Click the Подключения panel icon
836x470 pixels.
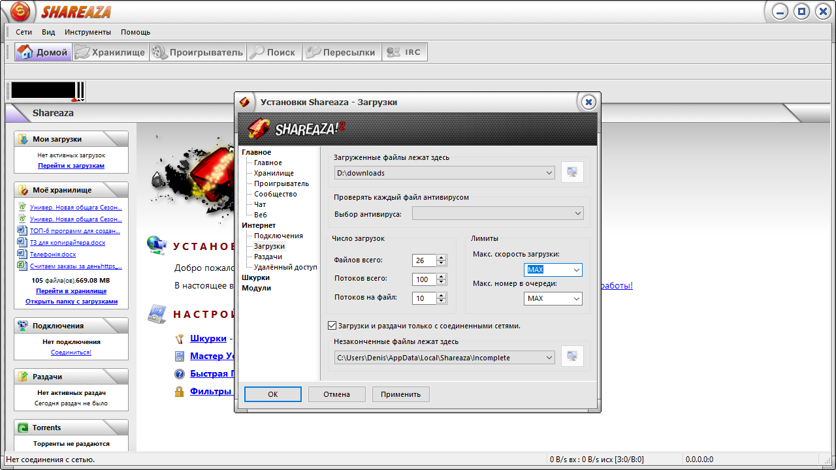click(24, 326)
